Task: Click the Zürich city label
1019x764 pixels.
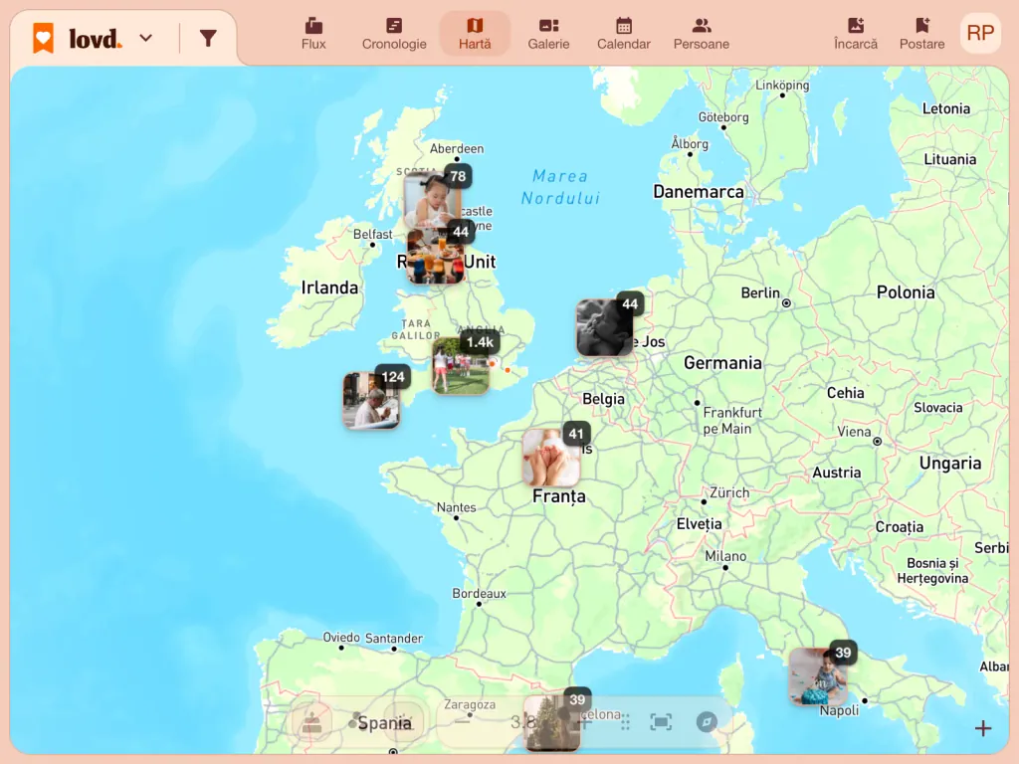Action: 729,493
